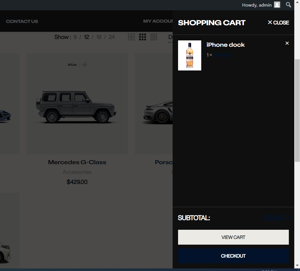Click the admin avatar icon

point(277,5)
